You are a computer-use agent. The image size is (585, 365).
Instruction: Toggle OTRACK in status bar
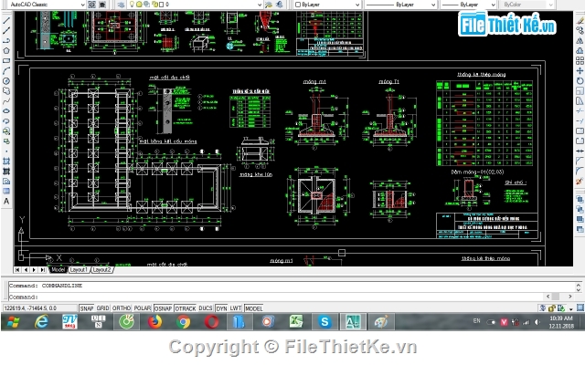(x=186, y=308)
